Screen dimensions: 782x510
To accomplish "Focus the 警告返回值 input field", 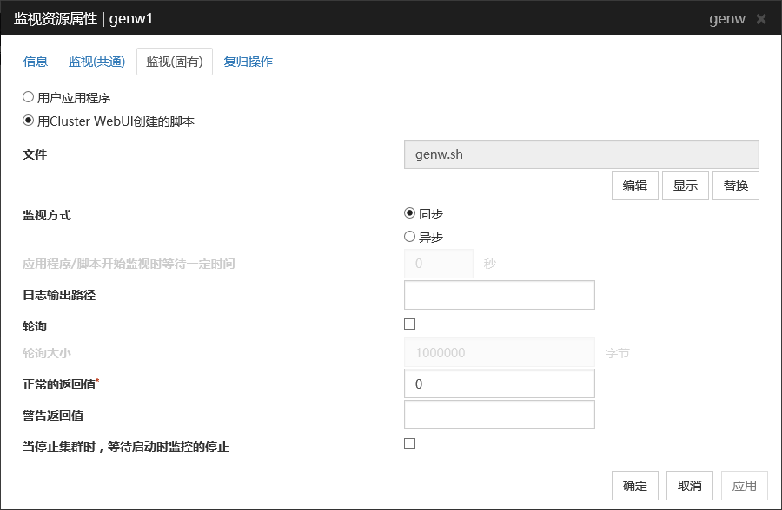I will (499, 415).
